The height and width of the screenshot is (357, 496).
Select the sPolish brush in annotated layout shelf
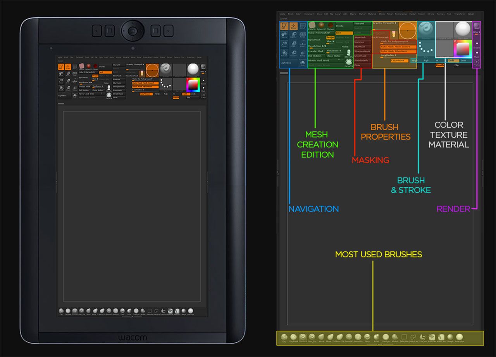pos(395,337)
